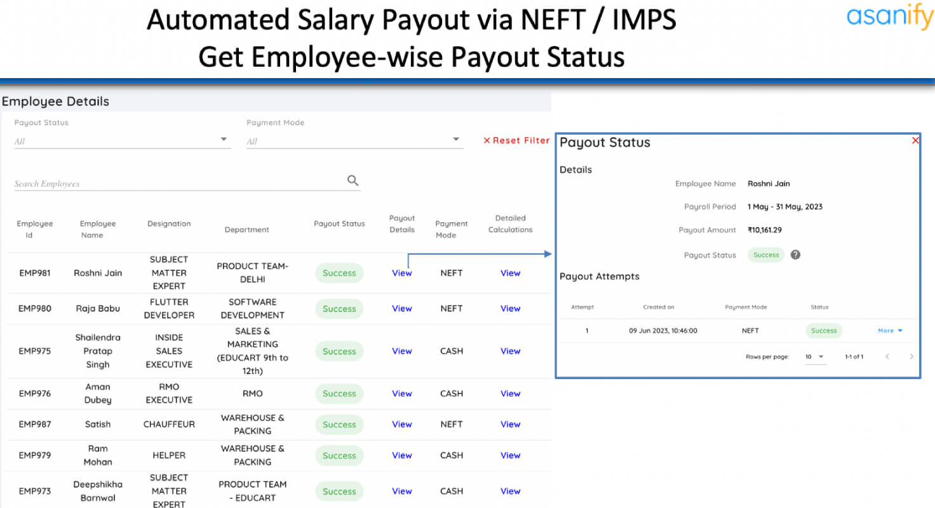The height and width of the screenshot is (508, 935).
Task: Click the search magnifier icon
Action: click(353, 180)
